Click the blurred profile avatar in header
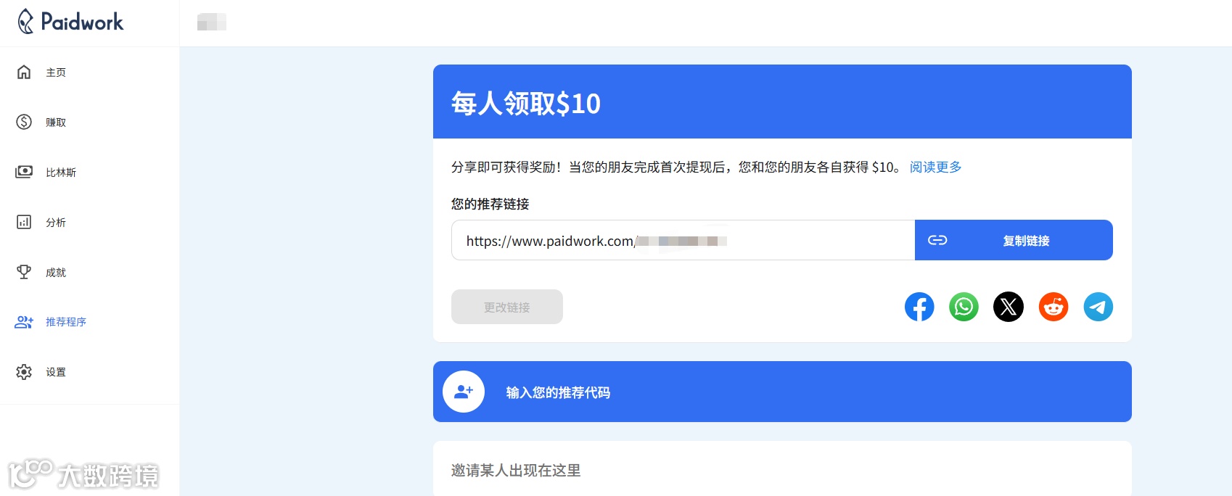The width and height of the screenshot is (1232, 496). click(212, 22)
